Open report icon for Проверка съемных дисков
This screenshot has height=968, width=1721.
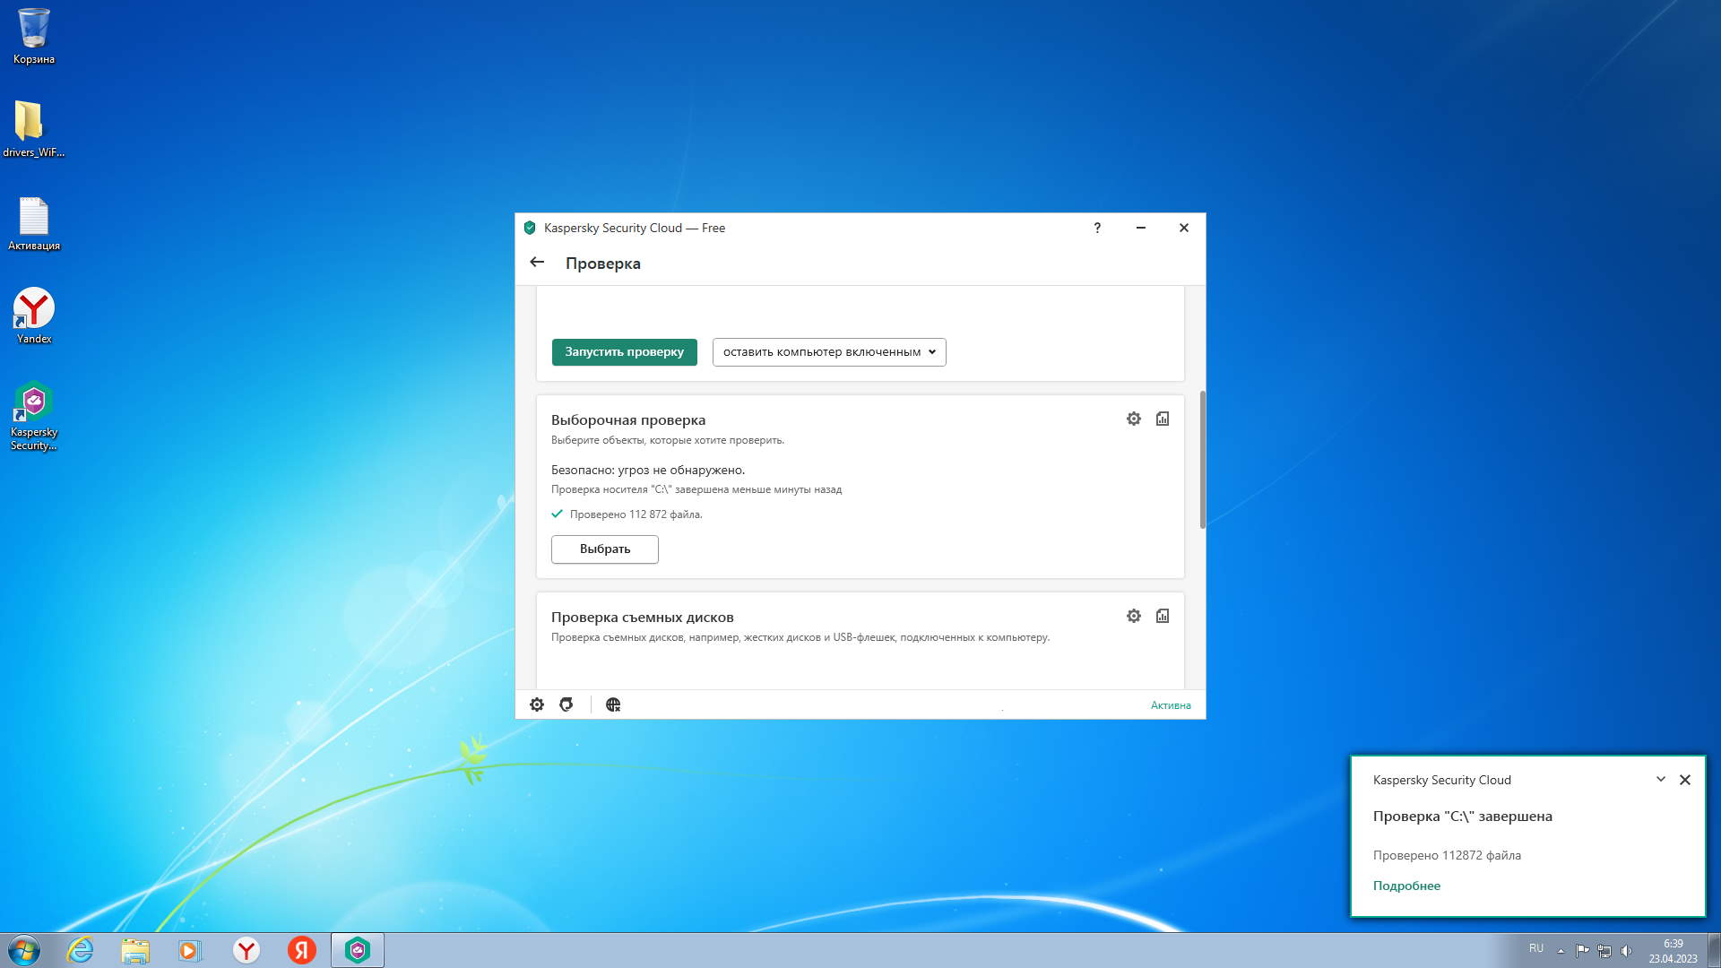pos(1163,616)
